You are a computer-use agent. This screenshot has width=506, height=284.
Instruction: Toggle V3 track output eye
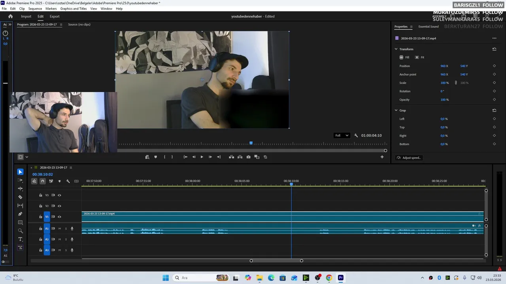tap(59, 195)
